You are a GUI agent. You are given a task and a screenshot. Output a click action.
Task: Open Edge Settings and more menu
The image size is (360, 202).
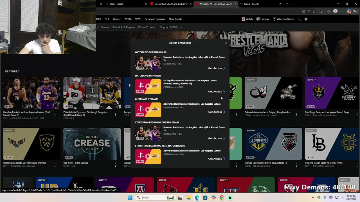pyautogui.click(x=342, y=11)
